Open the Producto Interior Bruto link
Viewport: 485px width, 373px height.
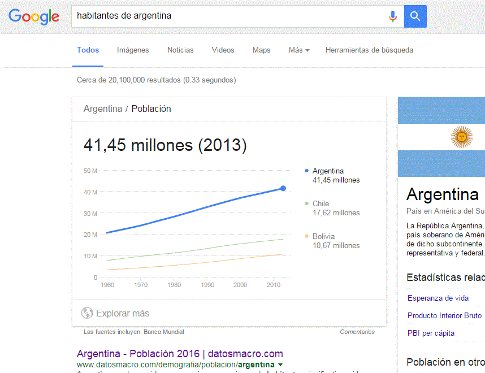click(x=444, y=315)
